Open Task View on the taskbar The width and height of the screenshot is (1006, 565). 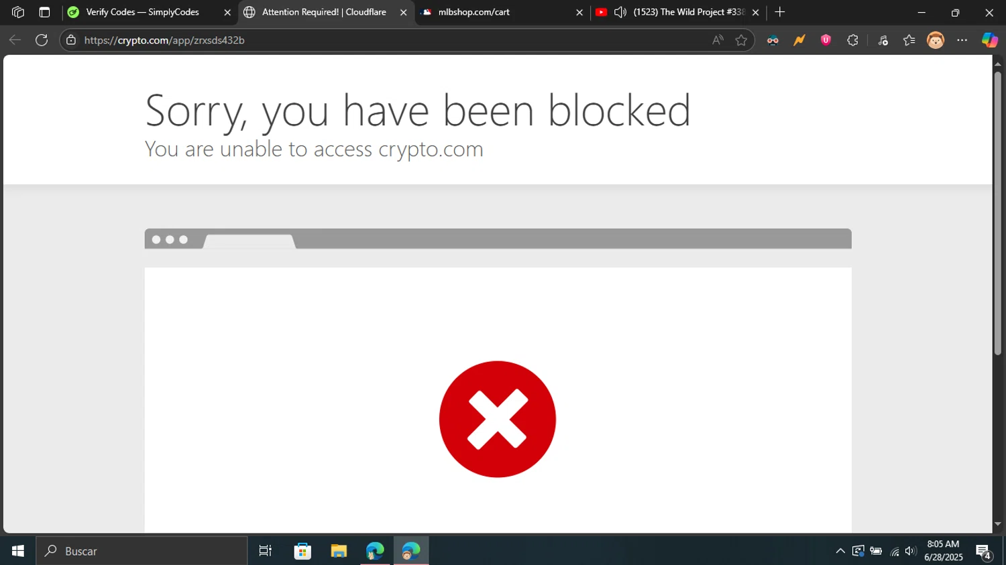pyautogui.click(x=265, y=551)
